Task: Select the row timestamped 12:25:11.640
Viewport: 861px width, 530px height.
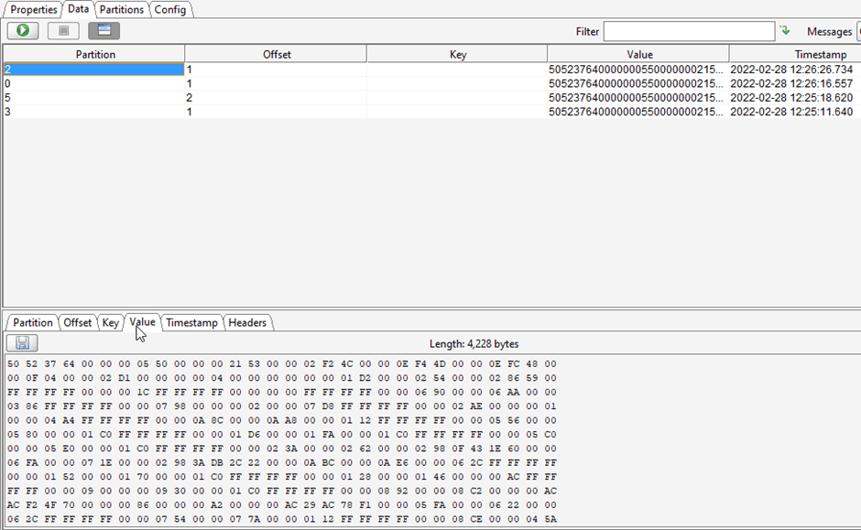Action: tap(275, 112)
